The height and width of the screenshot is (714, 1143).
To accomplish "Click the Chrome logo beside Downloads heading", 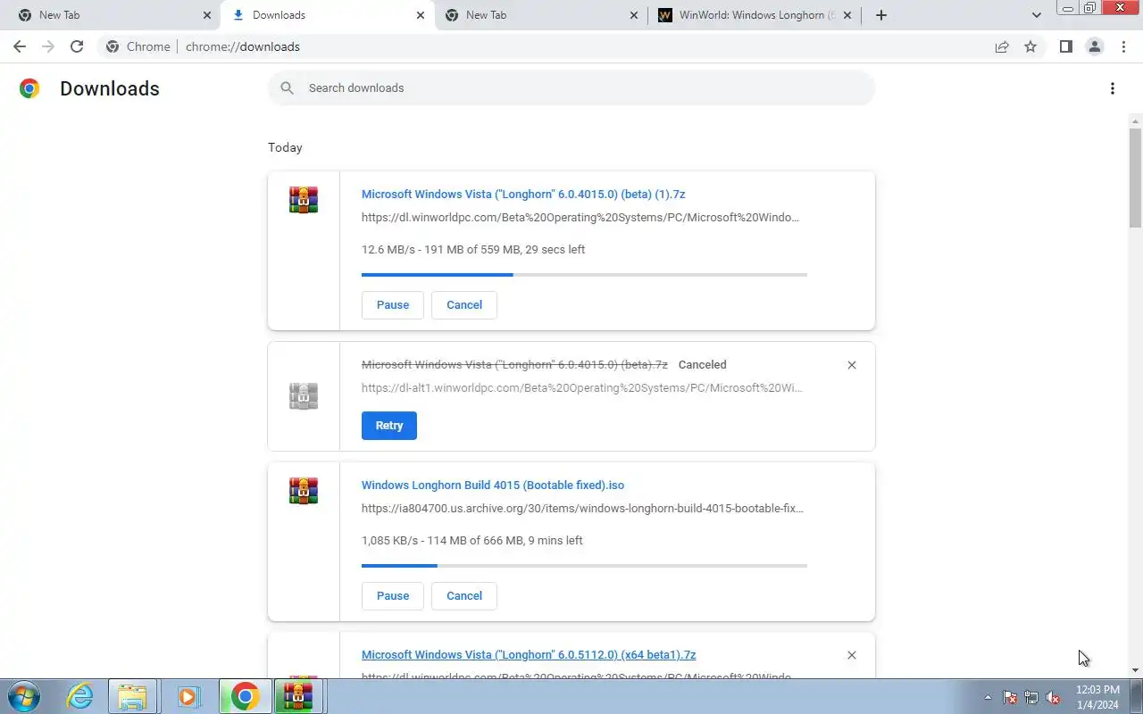I will [x=29, y=87].
